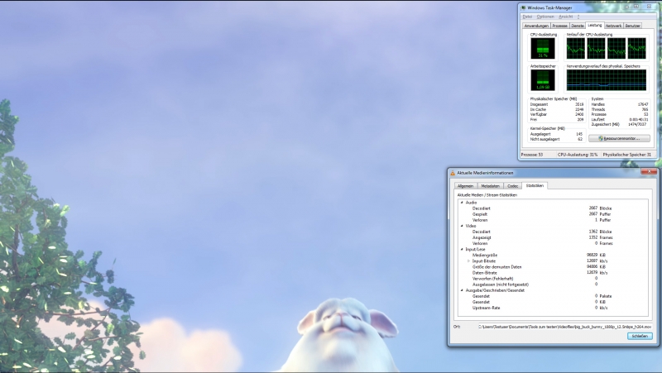662x373 pixels.
Task: Click the Prozesse: 53 status bar entry
Action: [532, 155]
